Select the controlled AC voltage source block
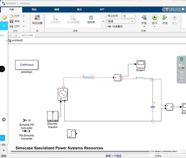Screen dimensions: 186x158 63,94
